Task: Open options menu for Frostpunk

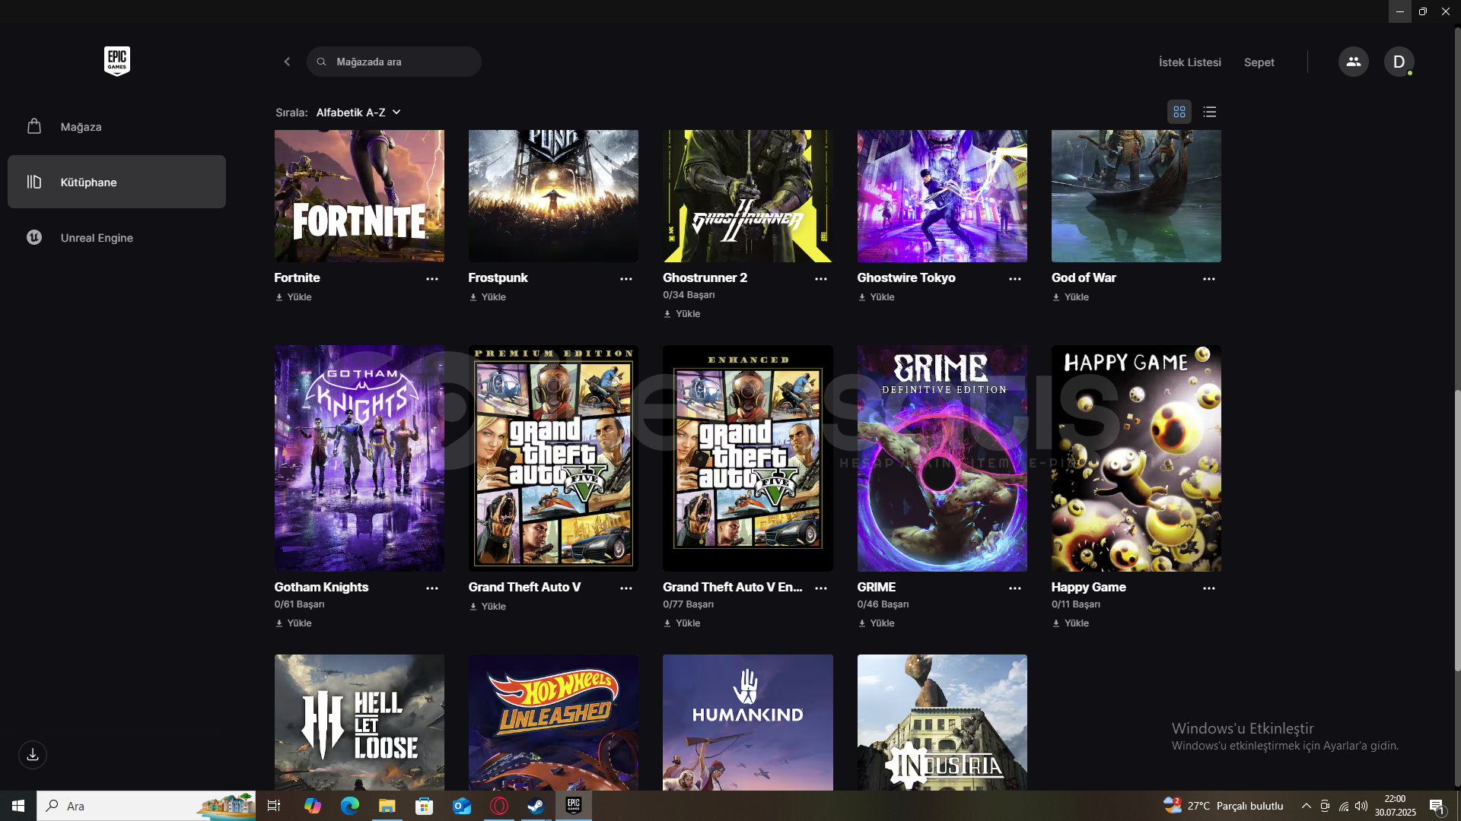Action: point(626,279)
